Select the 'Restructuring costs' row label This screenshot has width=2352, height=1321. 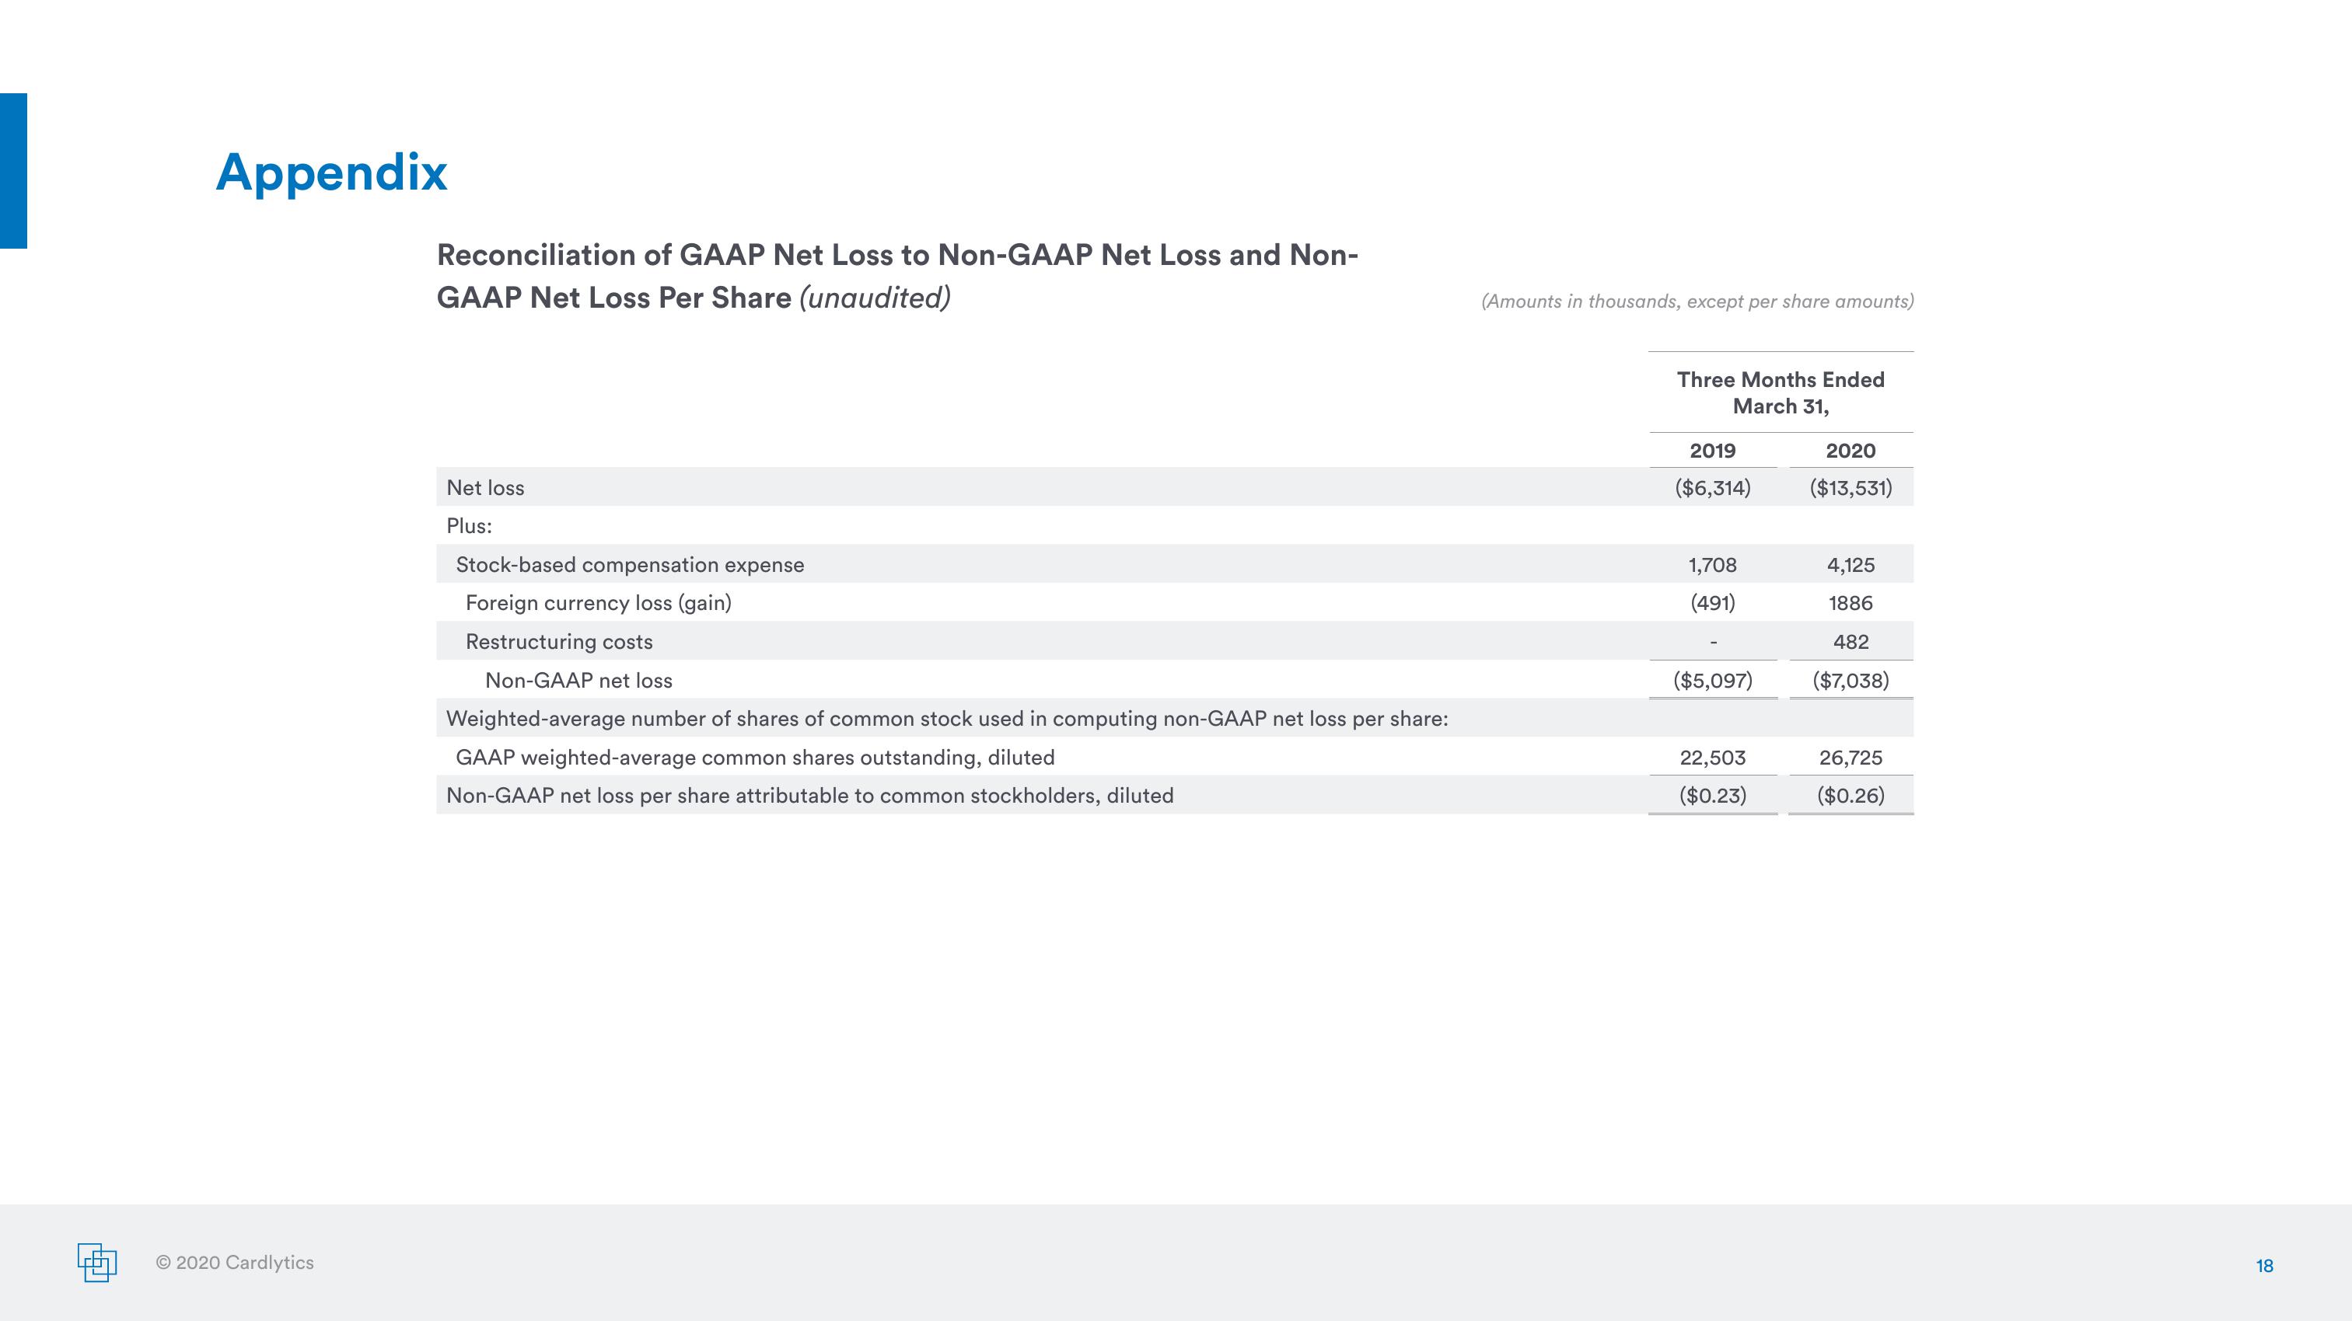point(559,641)
